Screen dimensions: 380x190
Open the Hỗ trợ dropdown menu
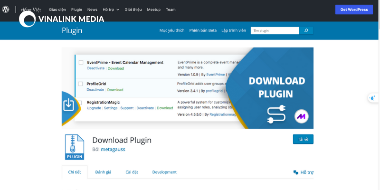111,9
